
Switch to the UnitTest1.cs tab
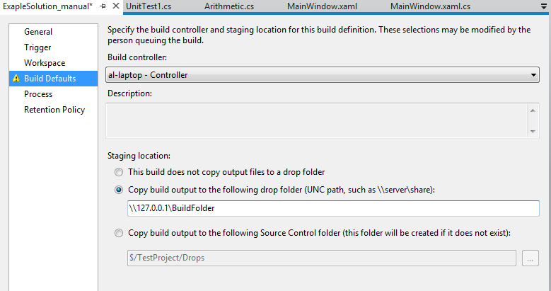149,6
